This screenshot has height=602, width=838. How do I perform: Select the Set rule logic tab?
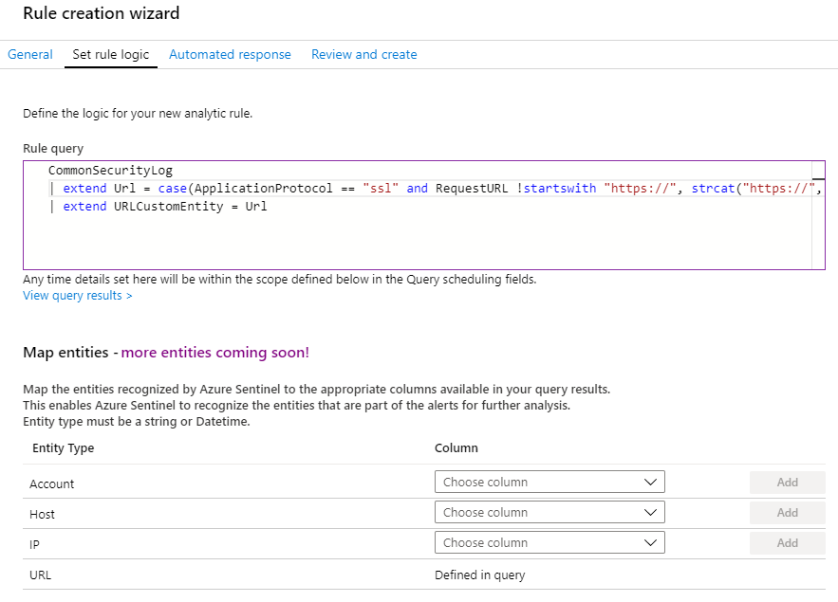click(111, 54)
